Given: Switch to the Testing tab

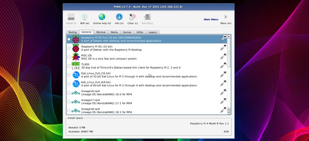Looking at the screenshot, I should pyautogui.click(x=72, y=32).
